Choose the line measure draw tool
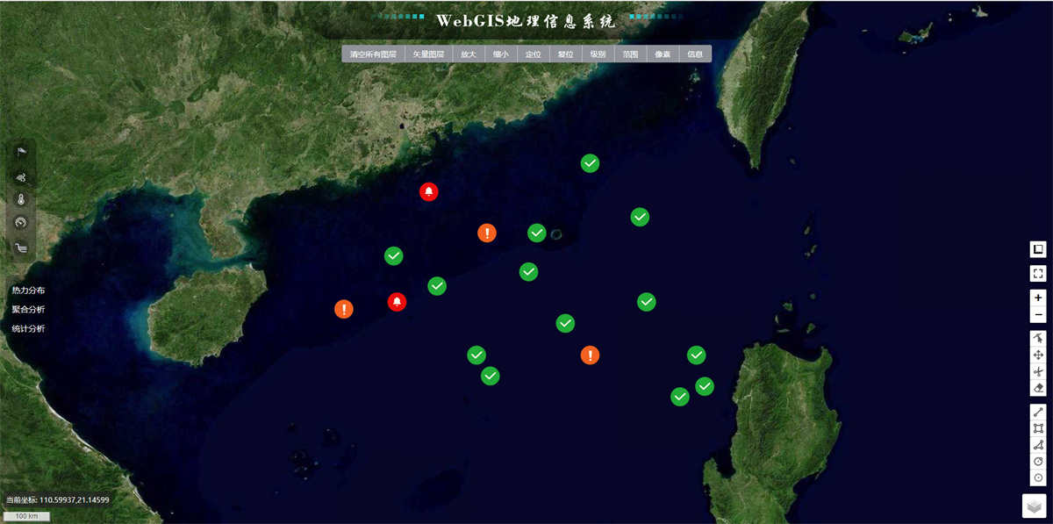The width and height of the screenshot is (1053, 524). coord(1038,412)
